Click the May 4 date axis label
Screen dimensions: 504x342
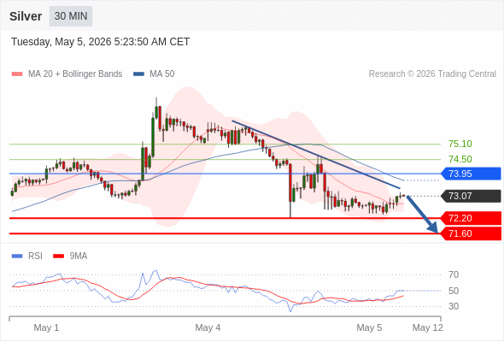208,327
